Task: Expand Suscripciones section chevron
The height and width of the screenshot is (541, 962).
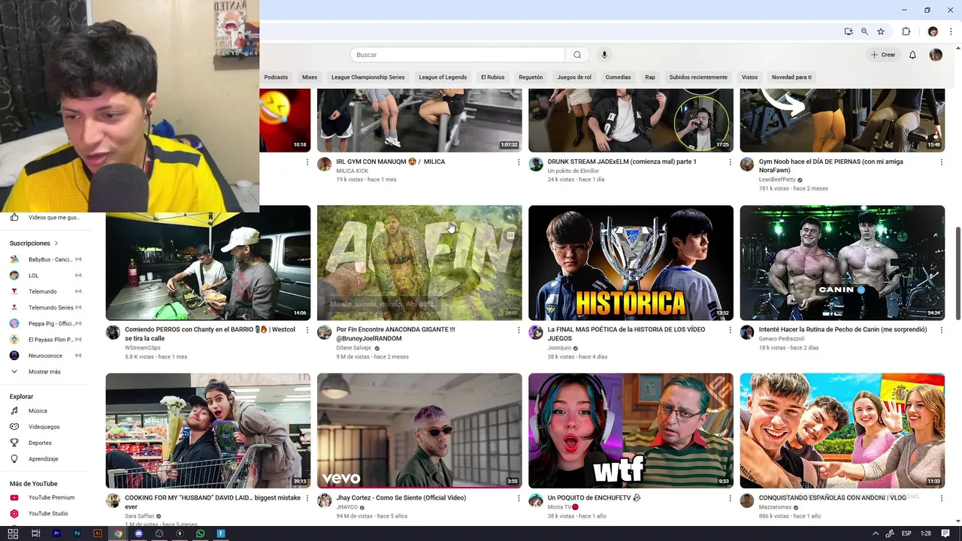Action: point(56,243)
